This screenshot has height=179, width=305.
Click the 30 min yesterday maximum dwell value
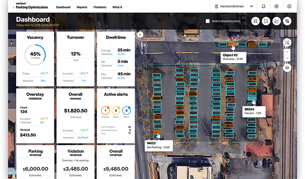(121, 78)
